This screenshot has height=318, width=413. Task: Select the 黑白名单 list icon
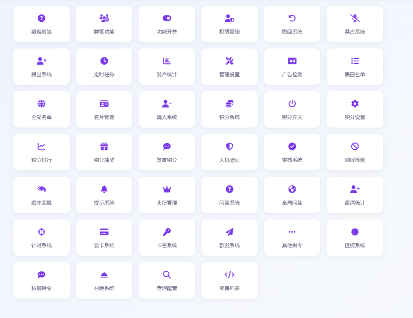(355, 61)
